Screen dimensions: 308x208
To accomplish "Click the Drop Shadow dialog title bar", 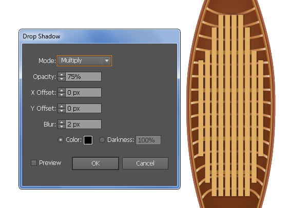I will click(x=100, y=36).
